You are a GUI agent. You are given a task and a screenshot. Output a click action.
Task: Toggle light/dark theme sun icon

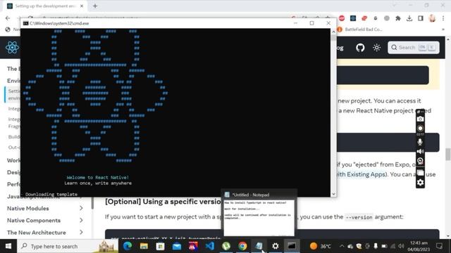click(377, 48)
